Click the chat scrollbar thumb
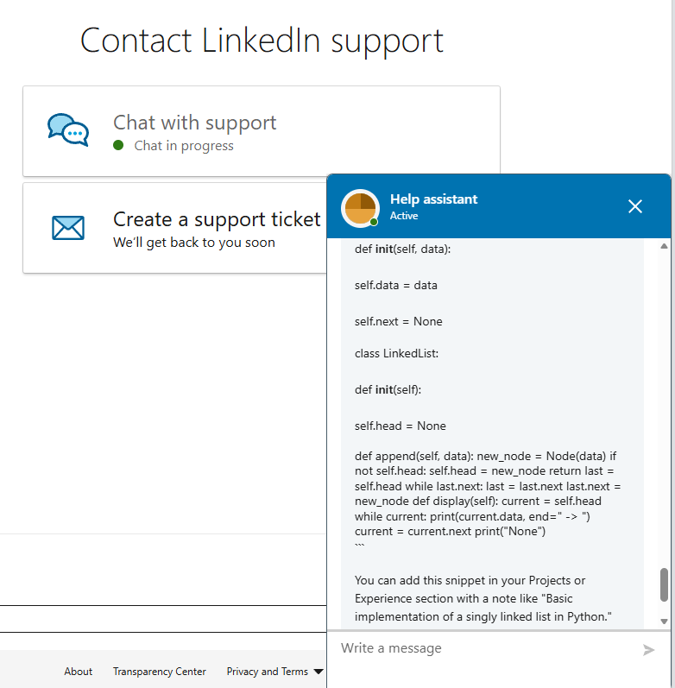This screenshot has height=688, width=675. 664,585
